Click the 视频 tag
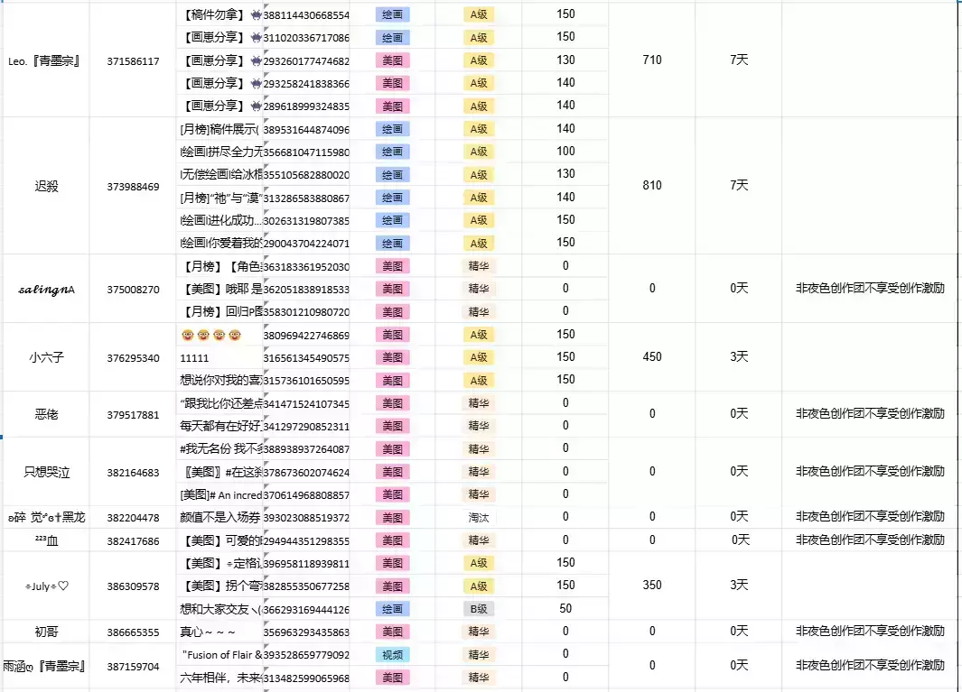This screenshot has width=962, height=692. pos(393,655)
